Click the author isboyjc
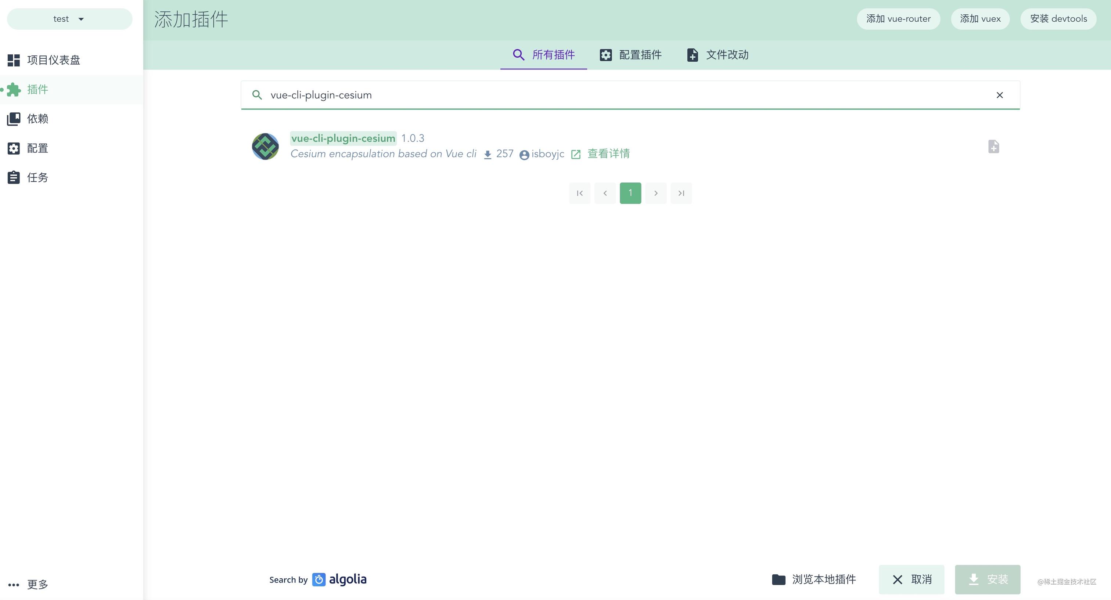Screen dimensions: 1111x600 point(548,154)
